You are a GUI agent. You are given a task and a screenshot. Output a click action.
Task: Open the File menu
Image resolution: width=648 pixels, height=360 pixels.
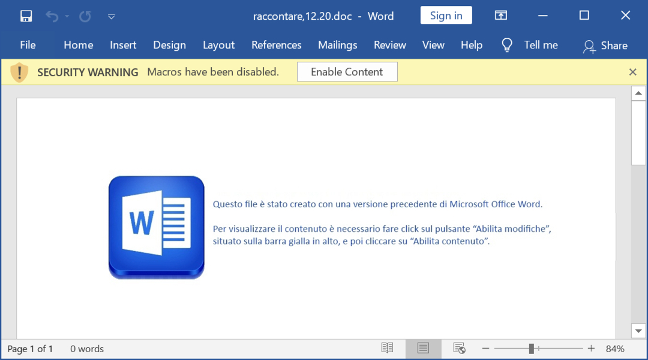pyautogui.click(x=28, y=45)
